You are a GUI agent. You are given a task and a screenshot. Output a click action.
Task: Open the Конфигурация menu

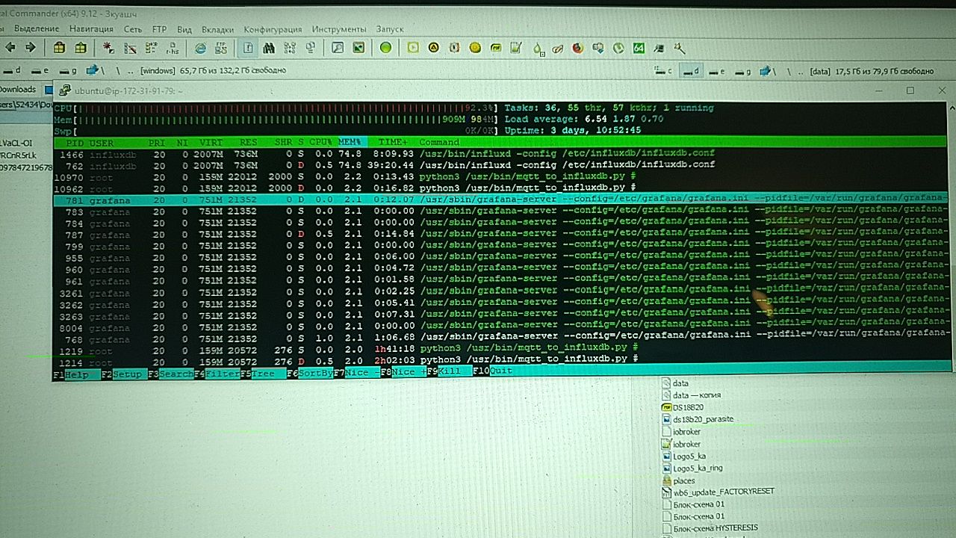click(x=273, y=29)
